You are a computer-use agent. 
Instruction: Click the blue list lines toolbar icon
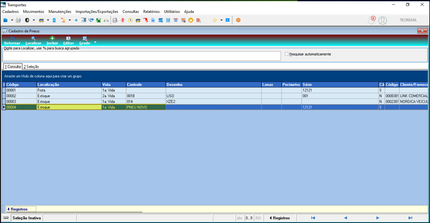[76, 20]
